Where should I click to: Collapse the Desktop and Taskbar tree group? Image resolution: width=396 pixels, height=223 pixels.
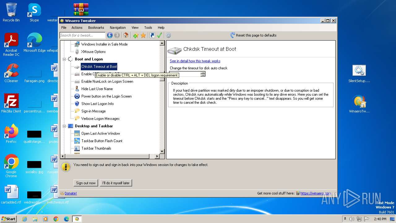(x=64, y=126)
